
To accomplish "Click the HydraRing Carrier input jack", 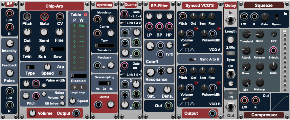I will pos(97,33).
